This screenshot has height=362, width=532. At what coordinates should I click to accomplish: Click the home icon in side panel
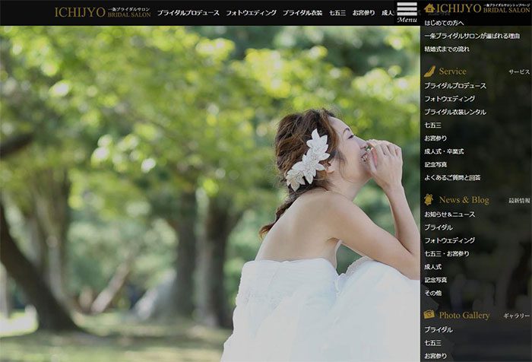pyautogui.click(x=429, y=8)
